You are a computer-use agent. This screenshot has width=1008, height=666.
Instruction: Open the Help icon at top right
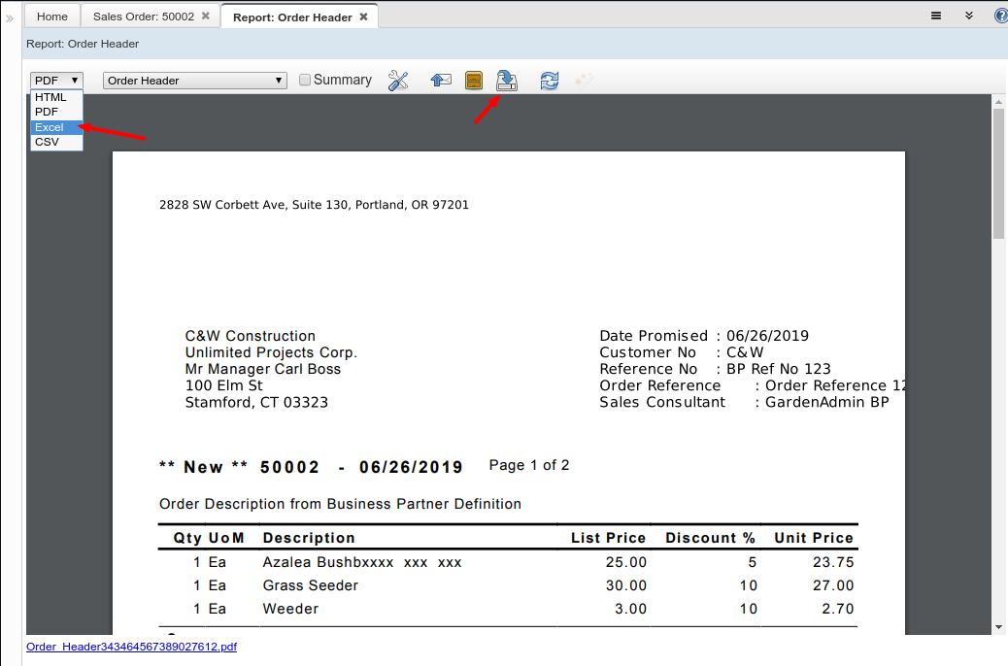pos(1000,16)
